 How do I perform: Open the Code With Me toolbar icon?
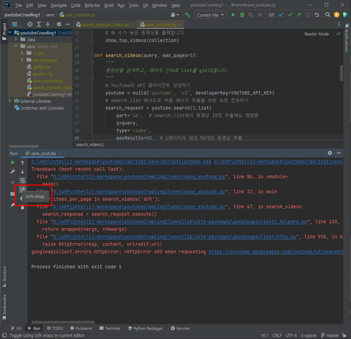(x=345, y=15)
